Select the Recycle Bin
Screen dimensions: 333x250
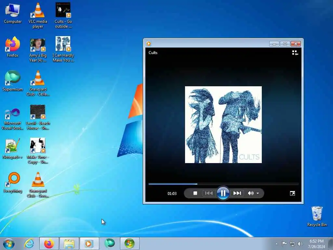(x=317, y=216)
